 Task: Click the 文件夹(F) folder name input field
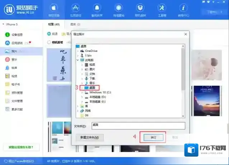click(x=138, y=126)
